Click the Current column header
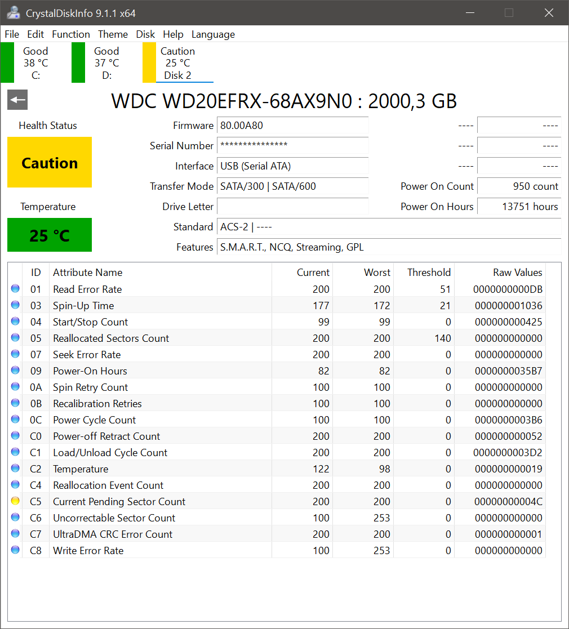Screen dimensions: 569x629 coord(302,273)
